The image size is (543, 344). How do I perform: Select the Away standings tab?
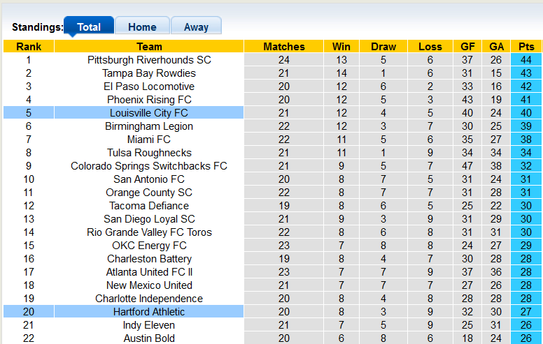pyautogui.click(x=196, y=27)
